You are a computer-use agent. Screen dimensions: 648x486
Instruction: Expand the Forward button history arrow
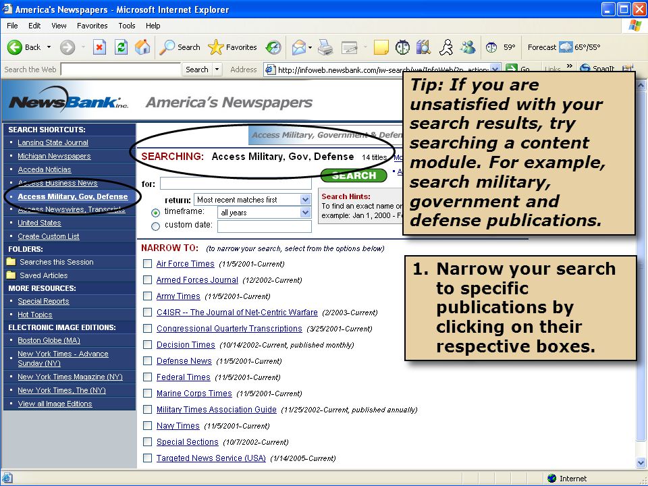[83, 47]
